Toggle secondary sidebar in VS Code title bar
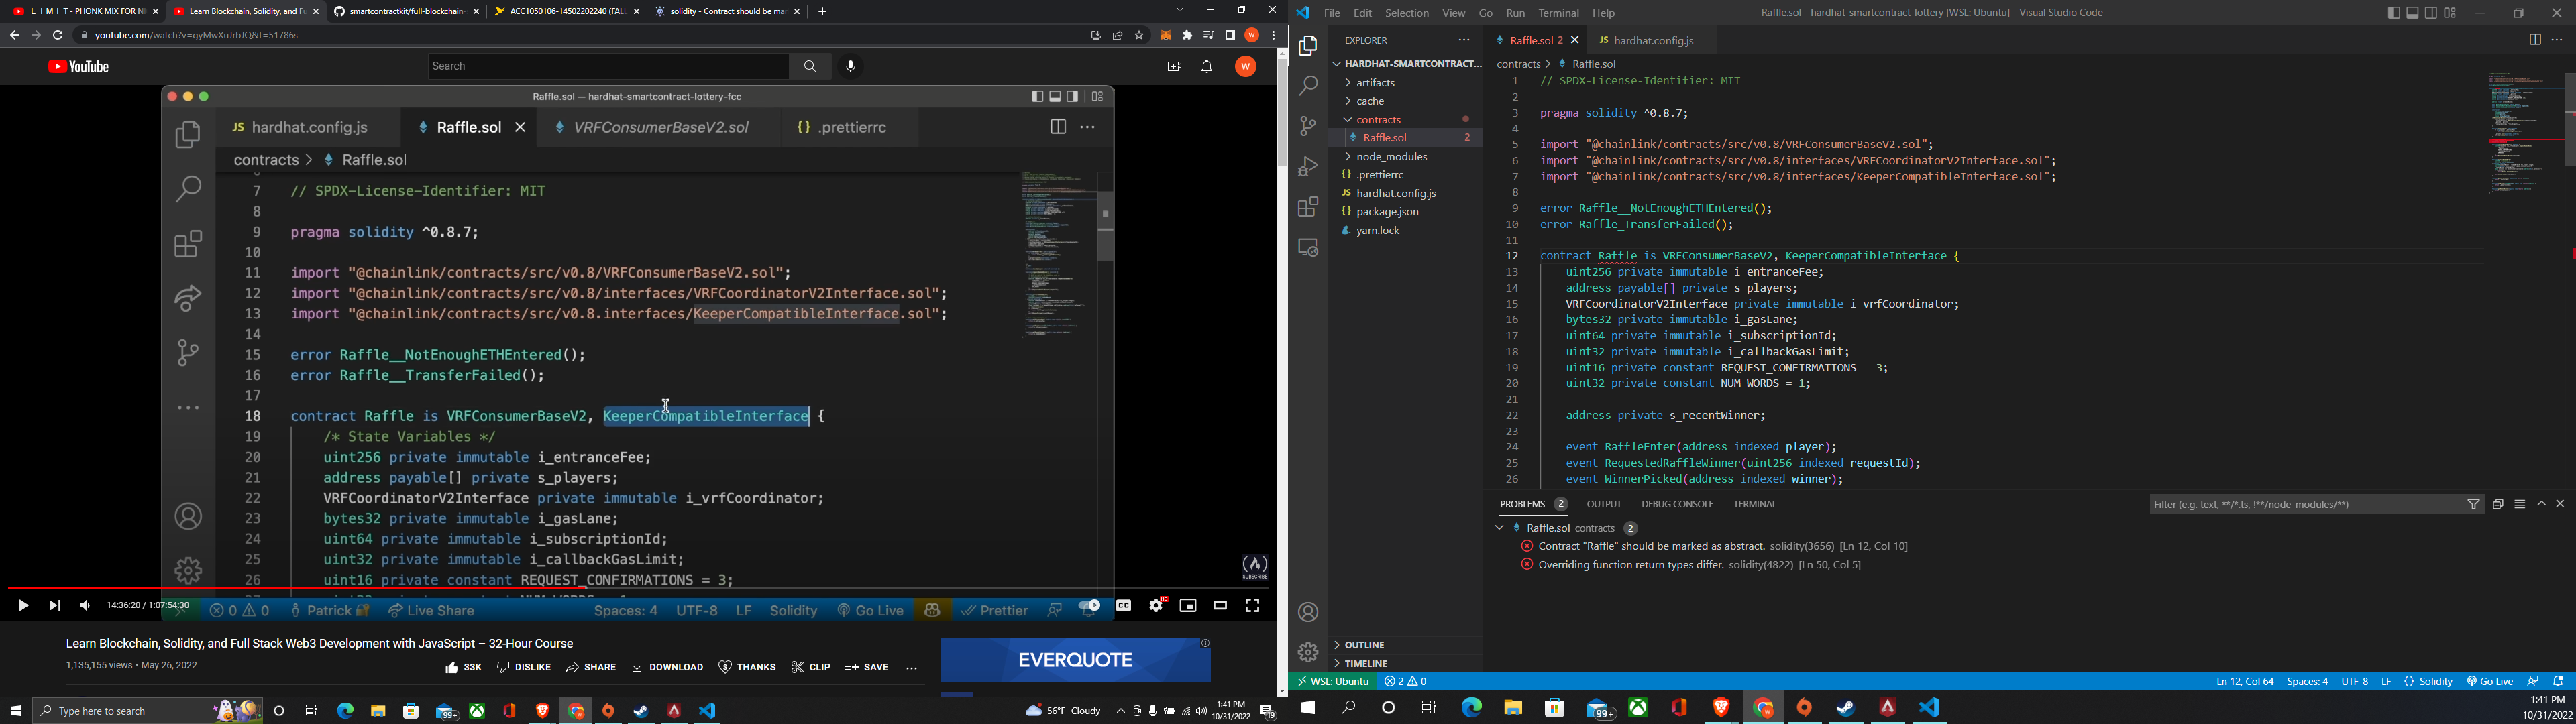The width and height of the screenshot is (2576, 724). 2431,13
